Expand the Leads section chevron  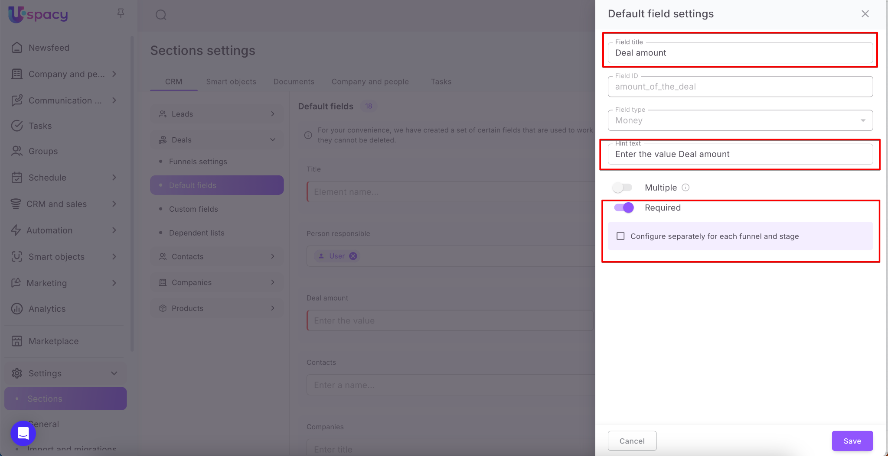point(273,114)
